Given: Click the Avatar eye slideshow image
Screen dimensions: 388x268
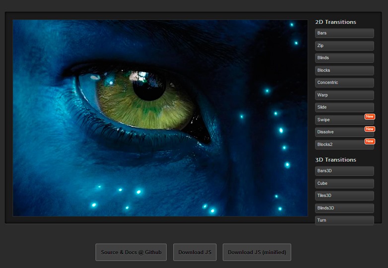Looking at the screenshot, I should pyautogui.click(x=160, y=118).
